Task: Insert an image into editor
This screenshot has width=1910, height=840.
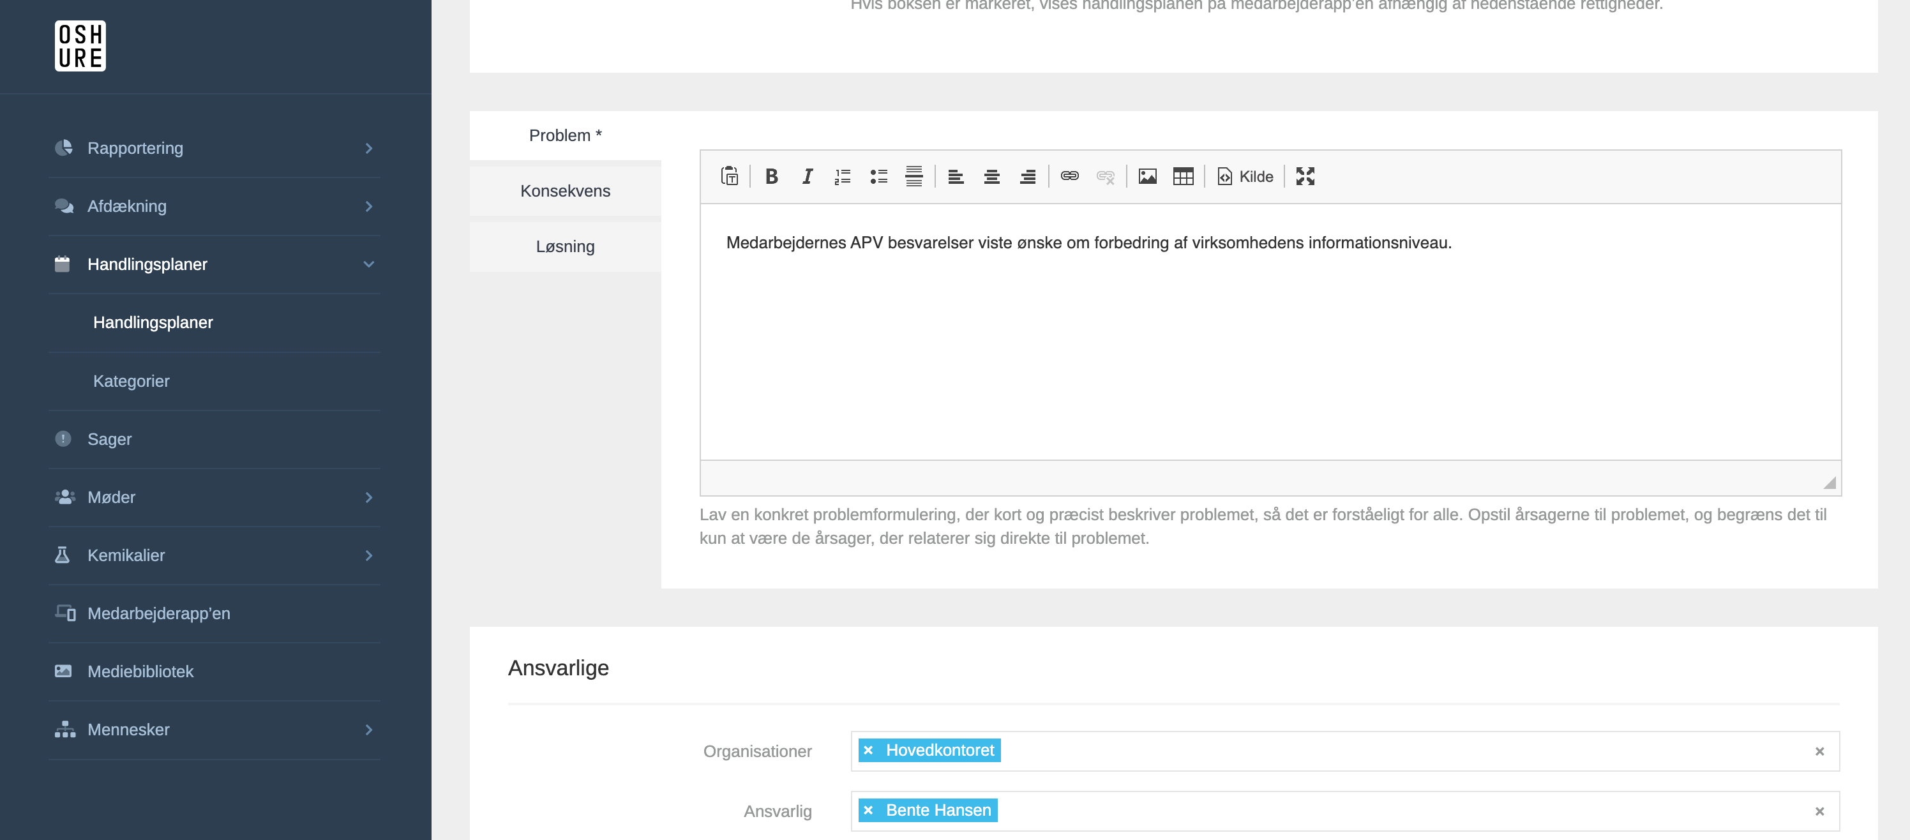Action: (x=1147, y=176)
